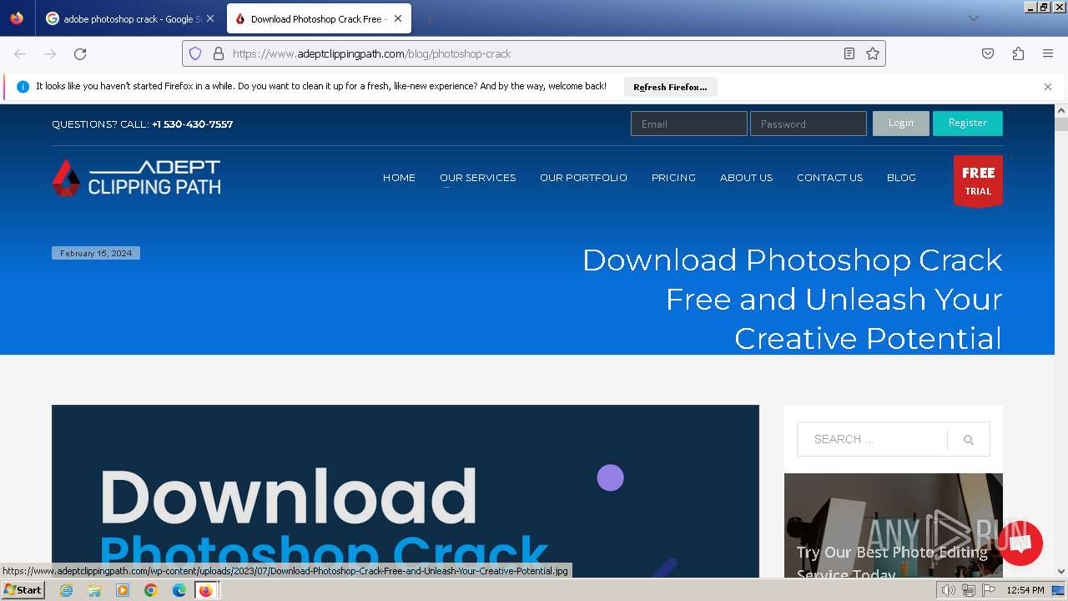1068x601 pixels.
Task: Click the Register button
Action: point(967,124)
